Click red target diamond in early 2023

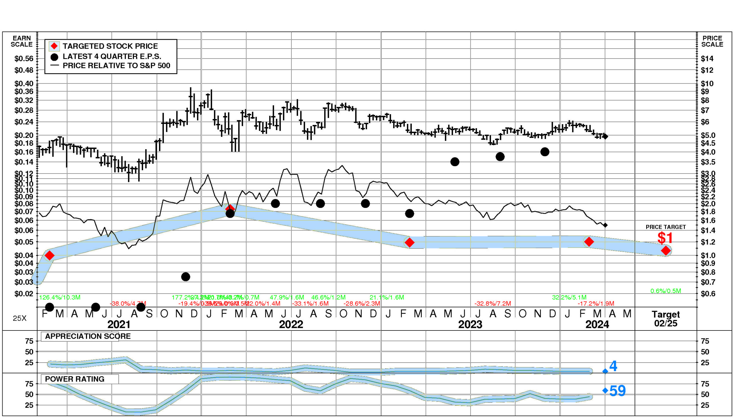409,243
